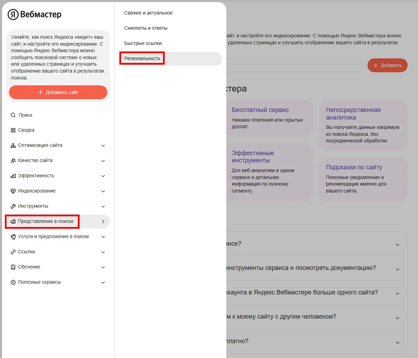Expand the Инструменты chevron arrow
This screenshot has width=418, height=358.
[x=103, y=206]
